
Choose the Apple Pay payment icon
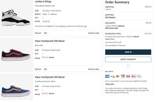tap(134, 76)
